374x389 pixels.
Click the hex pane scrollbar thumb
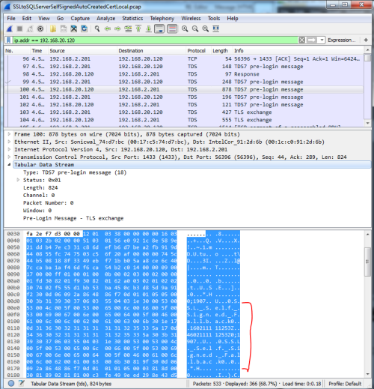coord(367,262)
